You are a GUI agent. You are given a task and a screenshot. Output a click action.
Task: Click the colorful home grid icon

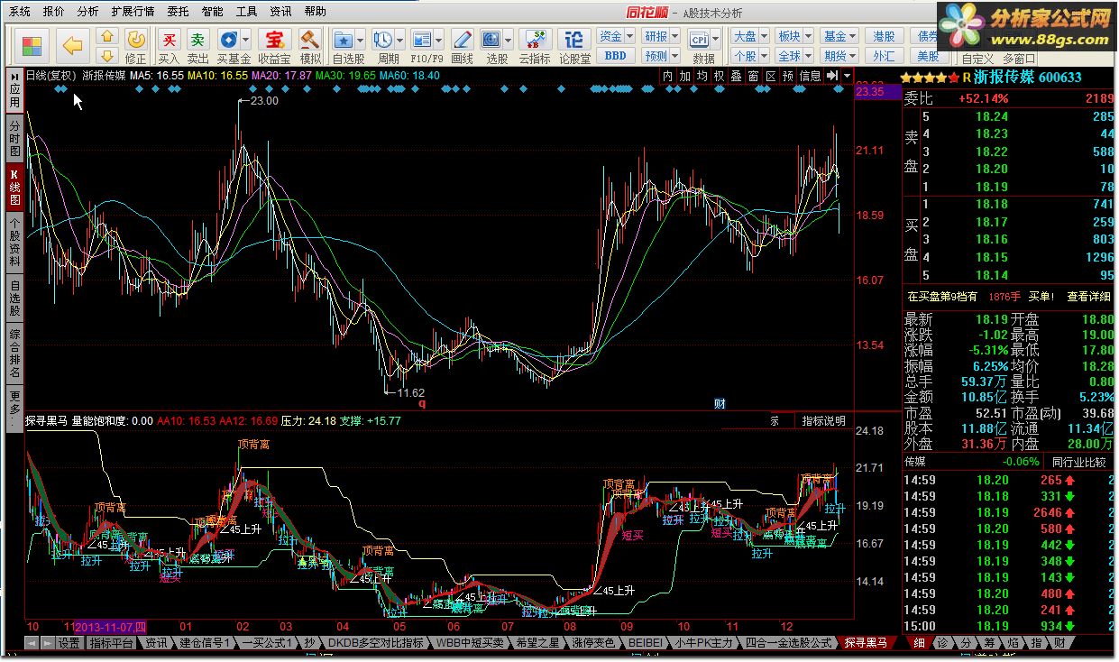(32, 45)
